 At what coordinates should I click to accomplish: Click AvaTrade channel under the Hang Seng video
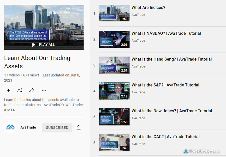(x=138, y=66)
